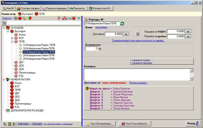Click the 'Премести...' move button
Screen dimensions: 203x128
(78, 8)
